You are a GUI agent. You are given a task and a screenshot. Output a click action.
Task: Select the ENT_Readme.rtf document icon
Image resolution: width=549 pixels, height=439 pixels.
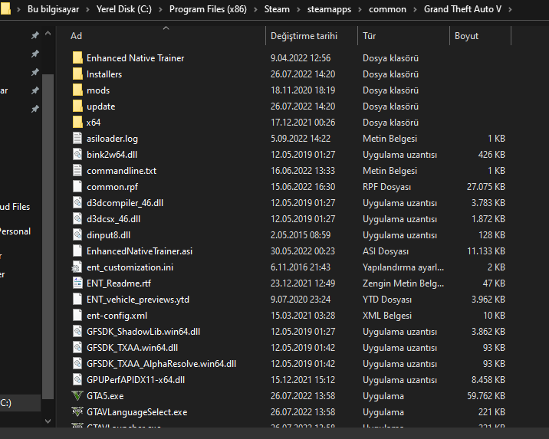click(77, 283)
